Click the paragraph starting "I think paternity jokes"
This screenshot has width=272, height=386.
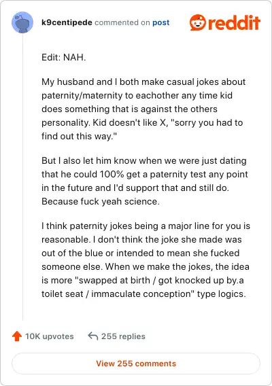pyautogui.click(x=146, y=260)
